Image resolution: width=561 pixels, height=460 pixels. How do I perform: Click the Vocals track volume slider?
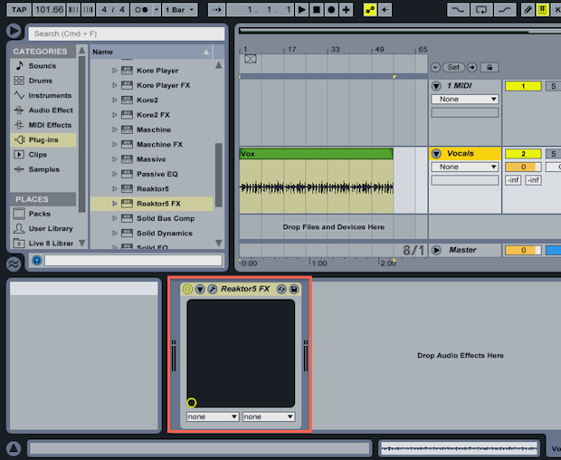click(522, 168)
